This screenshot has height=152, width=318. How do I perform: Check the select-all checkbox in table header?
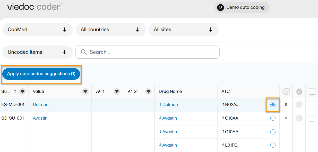click(312, 91)
